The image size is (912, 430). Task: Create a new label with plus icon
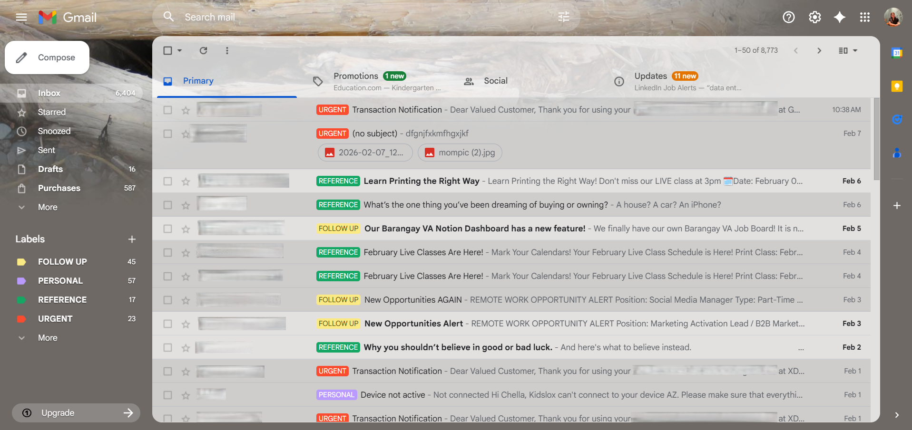click(132, 239)
